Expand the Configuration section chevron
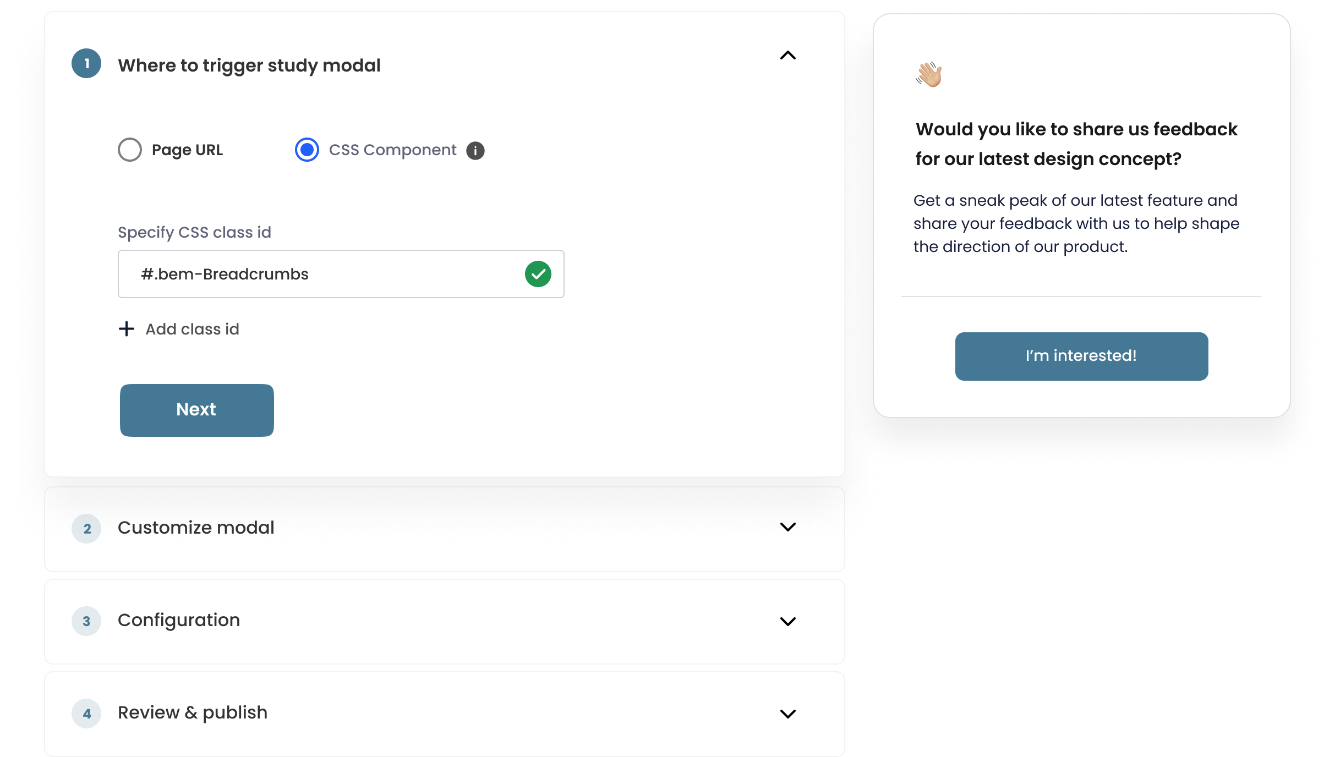The height and width of the screenshot is (757, 1324). (787, 621)
